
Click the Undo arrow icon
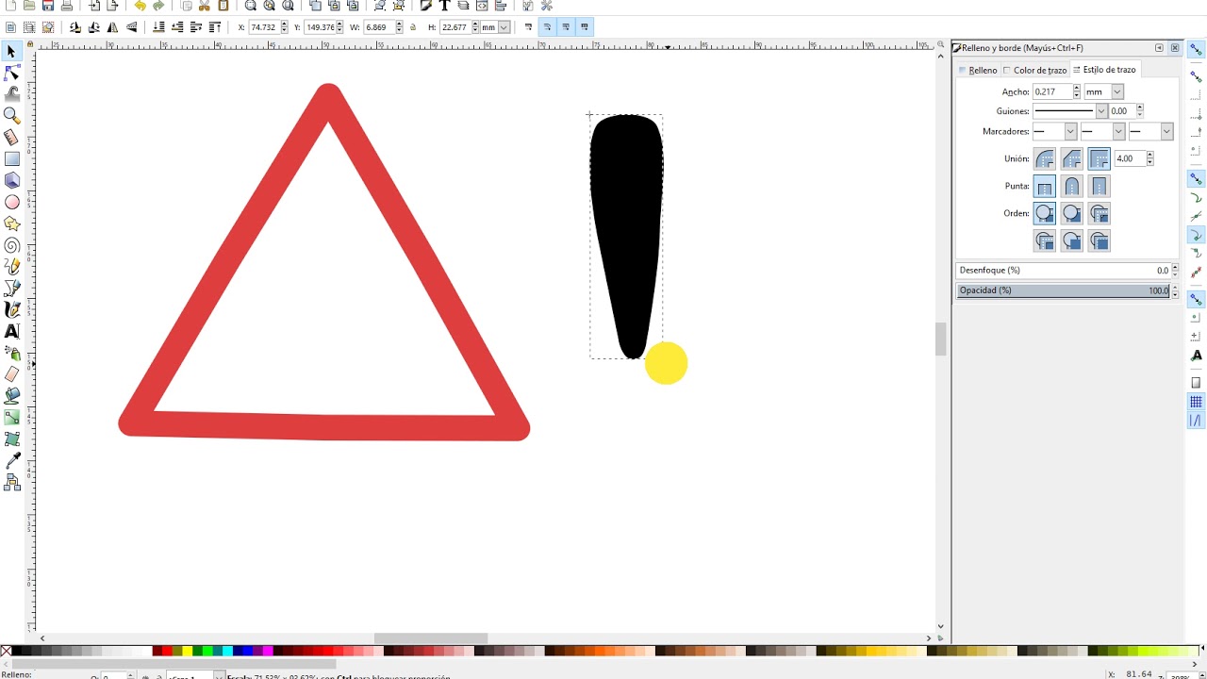pos(140,6)
